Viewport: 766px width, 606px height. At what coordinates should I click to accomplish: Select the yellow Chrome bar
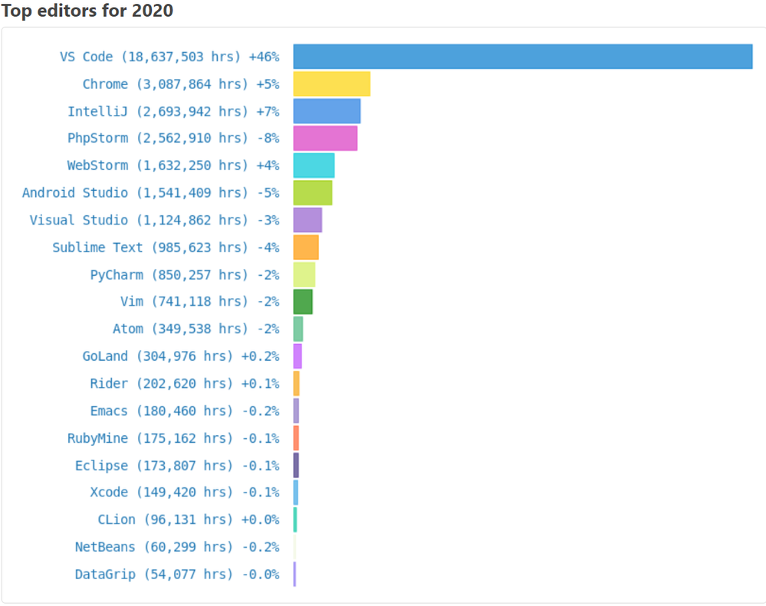[332, 84]
